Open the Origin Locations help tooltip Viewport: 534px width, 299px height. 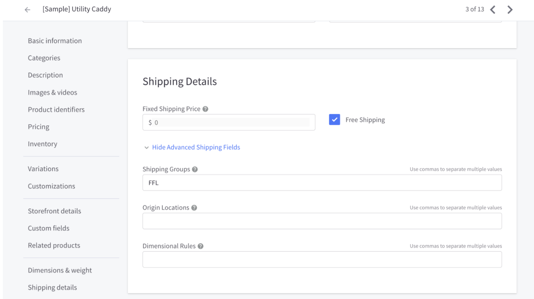tap(194, 207)
